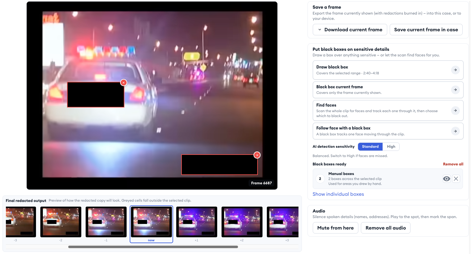Viewport: 471px width, 254px height.
Task: Select the -3 frame thumbnail
Action: coord(21,222)
